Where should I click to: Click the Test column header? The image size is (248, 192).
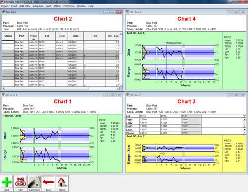coord(95,36)
